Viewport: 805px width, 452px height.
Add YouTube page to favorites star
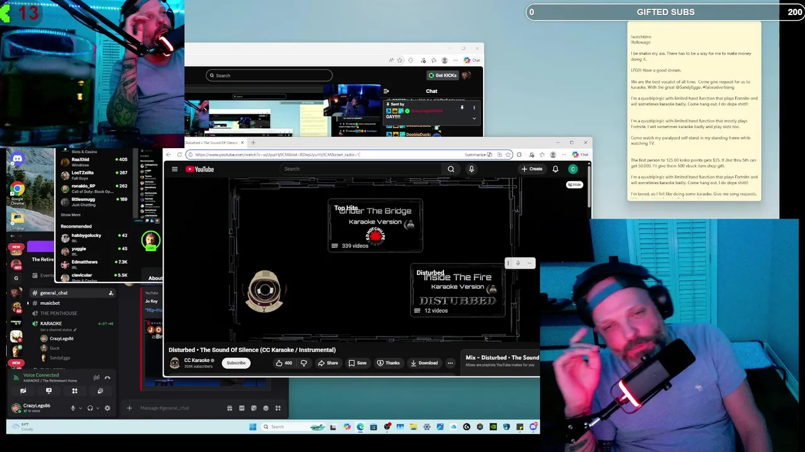pos(508,154)
